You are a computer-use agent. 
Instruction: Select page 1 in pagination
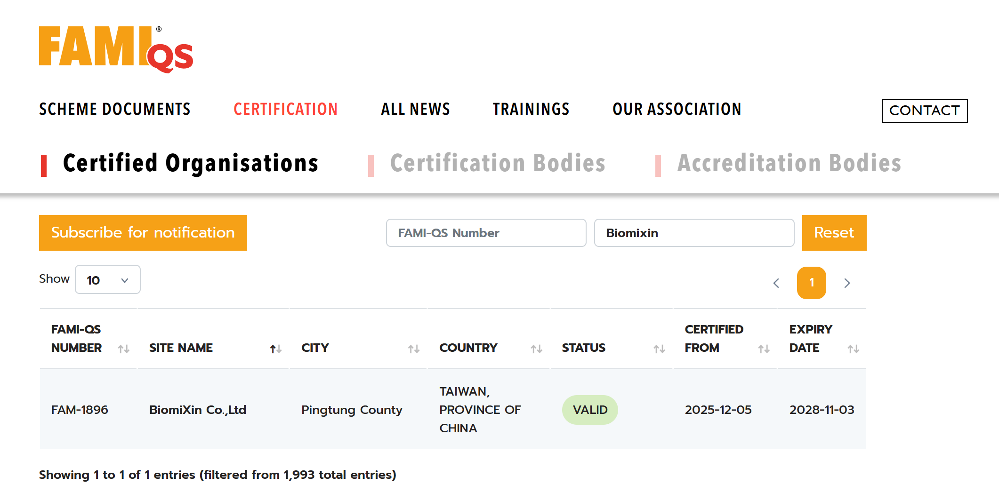[x=811, y=283]
